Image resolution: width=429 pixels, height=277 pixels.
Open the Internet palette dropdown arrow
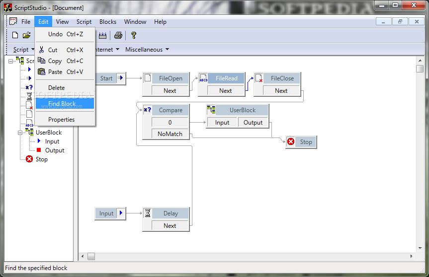click(117, 50)
